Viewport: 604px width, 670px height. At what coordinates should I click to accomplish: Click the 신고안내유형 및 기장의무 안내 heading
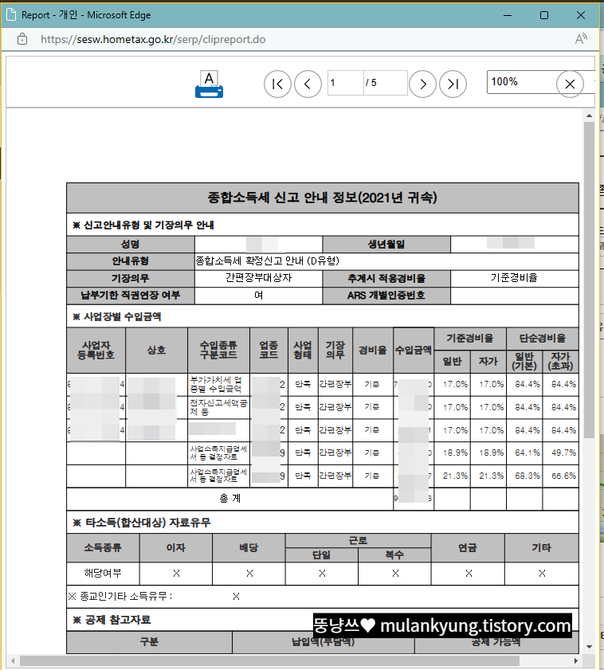tap(143, 225)
